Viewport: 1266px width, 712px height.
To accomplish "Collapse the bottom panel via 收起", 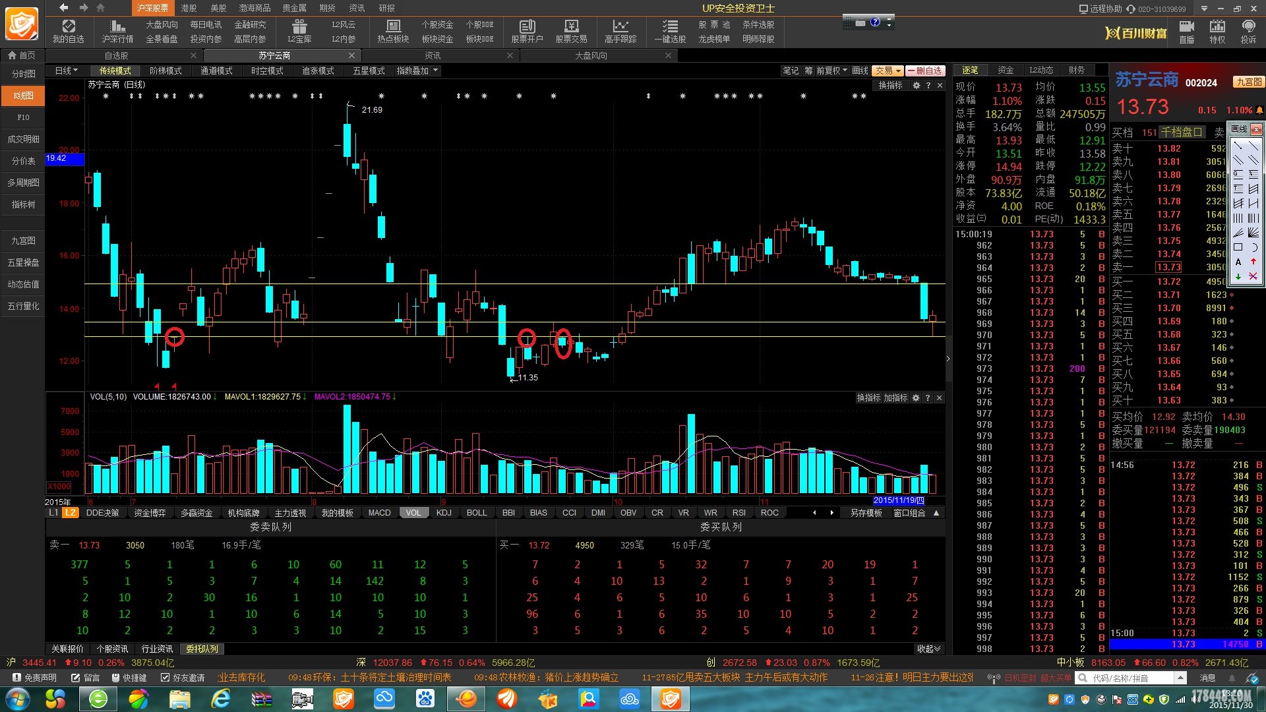I will 929,649.
